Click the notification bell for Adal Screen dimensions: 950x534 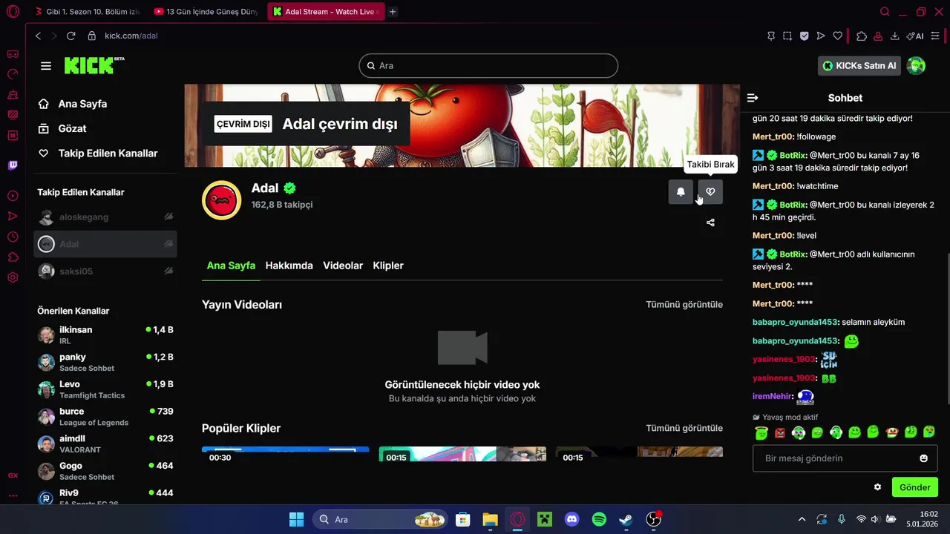pyautogui.click(x=681, y=192)
